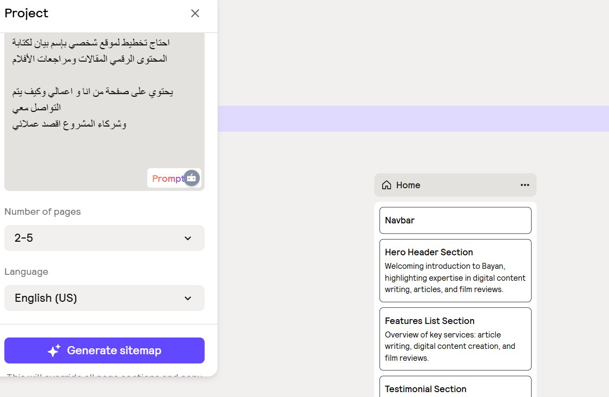This screenshot has width=609, height=397.
Task: Open the Language dropdown showing English (US)
Action: click(104, 298)
